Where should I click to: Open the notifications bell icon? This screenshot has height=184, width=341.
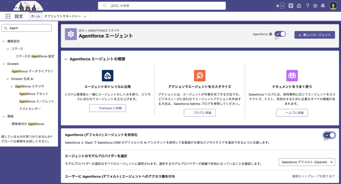323,6
